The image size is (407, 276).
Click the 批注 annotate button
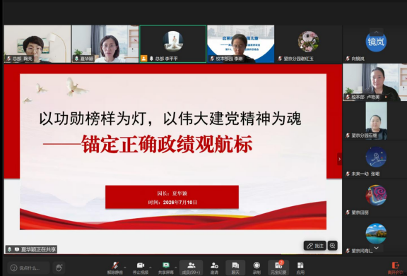[x=315, y=246]
